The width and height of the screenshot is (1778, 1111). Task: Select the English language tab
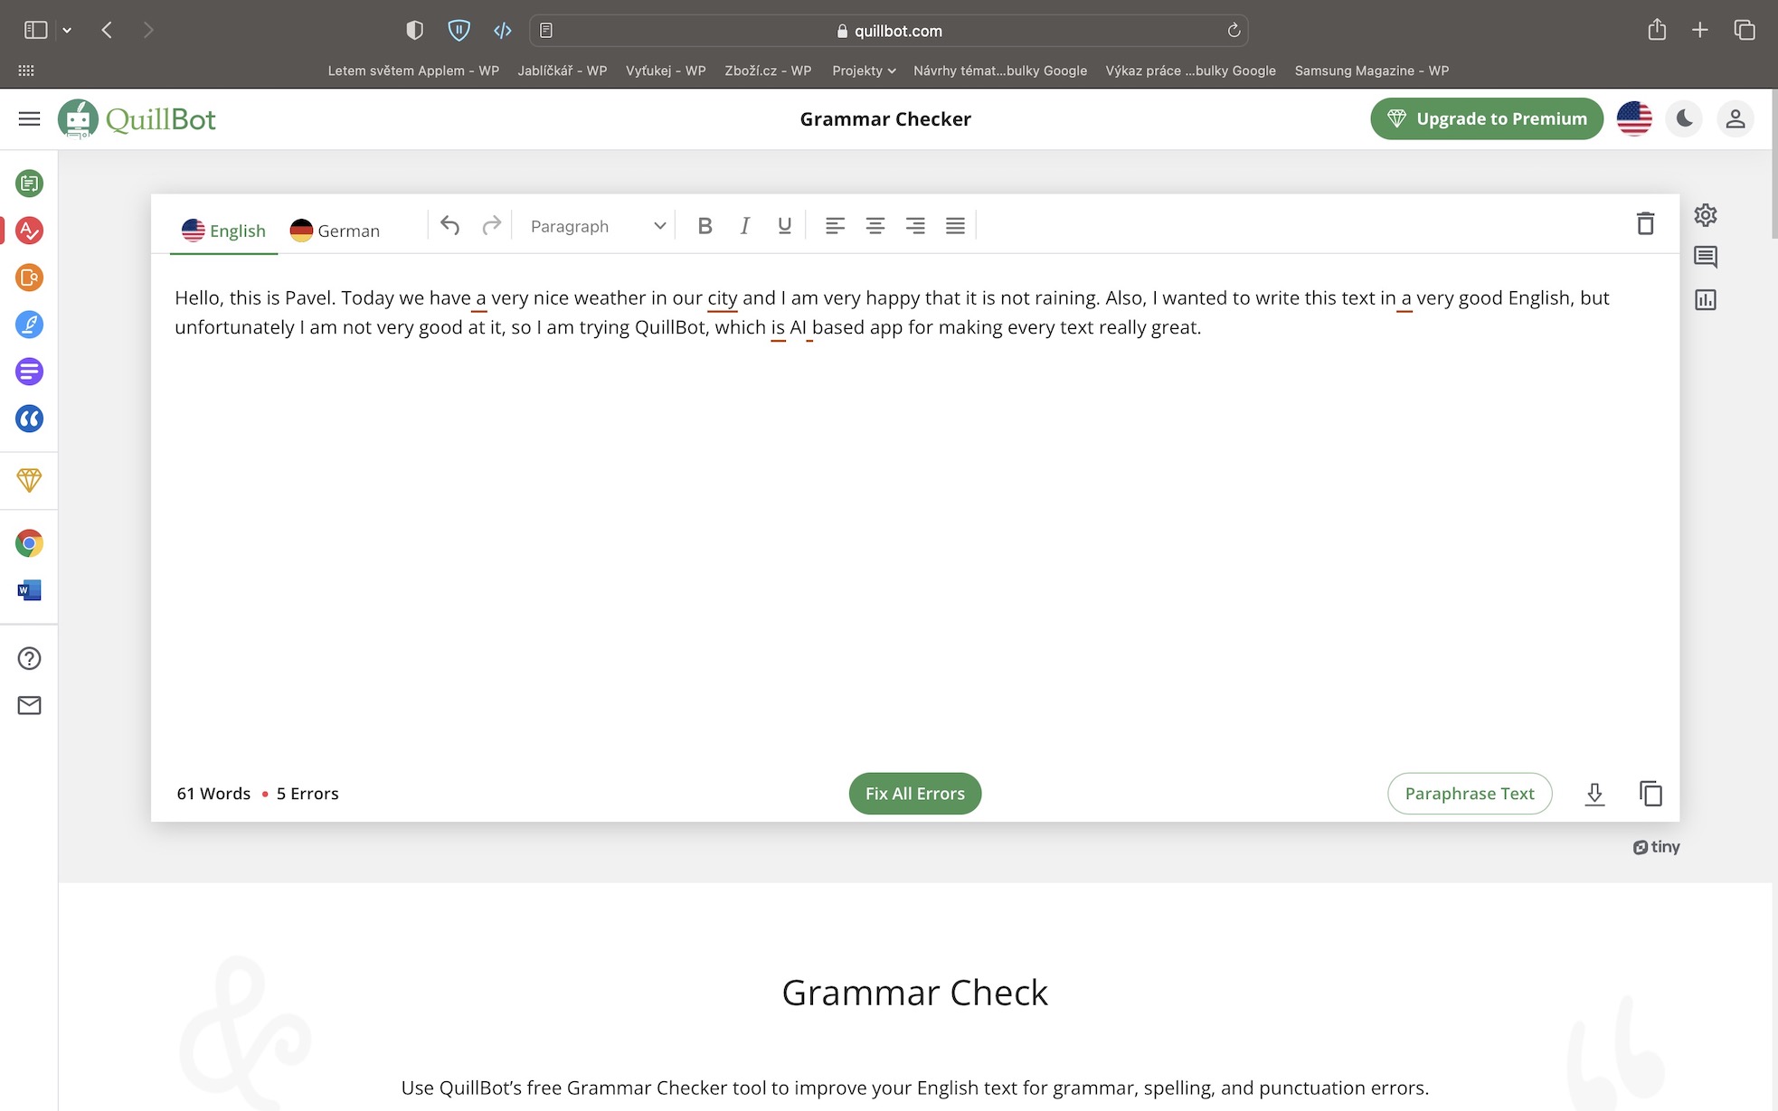223,231
